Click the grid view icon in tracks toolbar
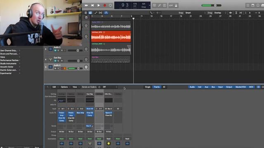The image size is (264, 148). [x=85, y=13]
